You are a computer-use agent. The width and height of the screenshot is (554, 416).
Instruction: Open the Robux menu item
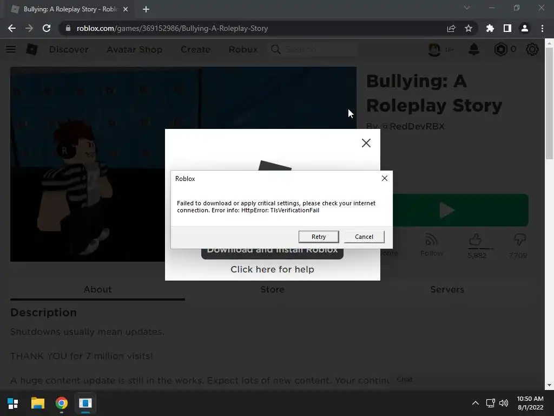[x=243, y=49]
